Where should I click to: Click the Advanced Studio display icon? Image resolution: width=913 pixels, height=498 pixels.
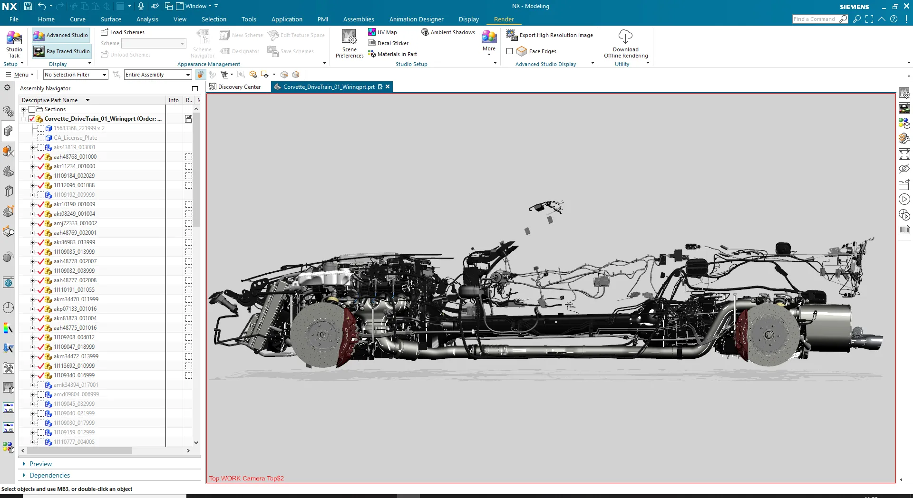tap(39, 35)
